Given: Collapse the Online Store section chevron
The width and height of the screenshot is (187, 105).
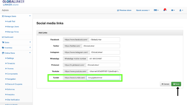Looking at the screenshot, I should [x=30, y=52].
